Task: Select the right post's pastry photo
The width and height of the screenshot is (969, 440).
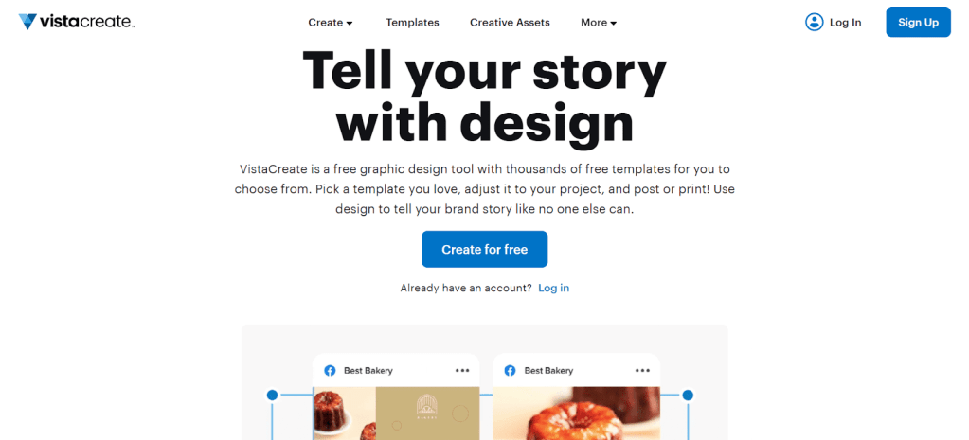Action: click(576, 414)
